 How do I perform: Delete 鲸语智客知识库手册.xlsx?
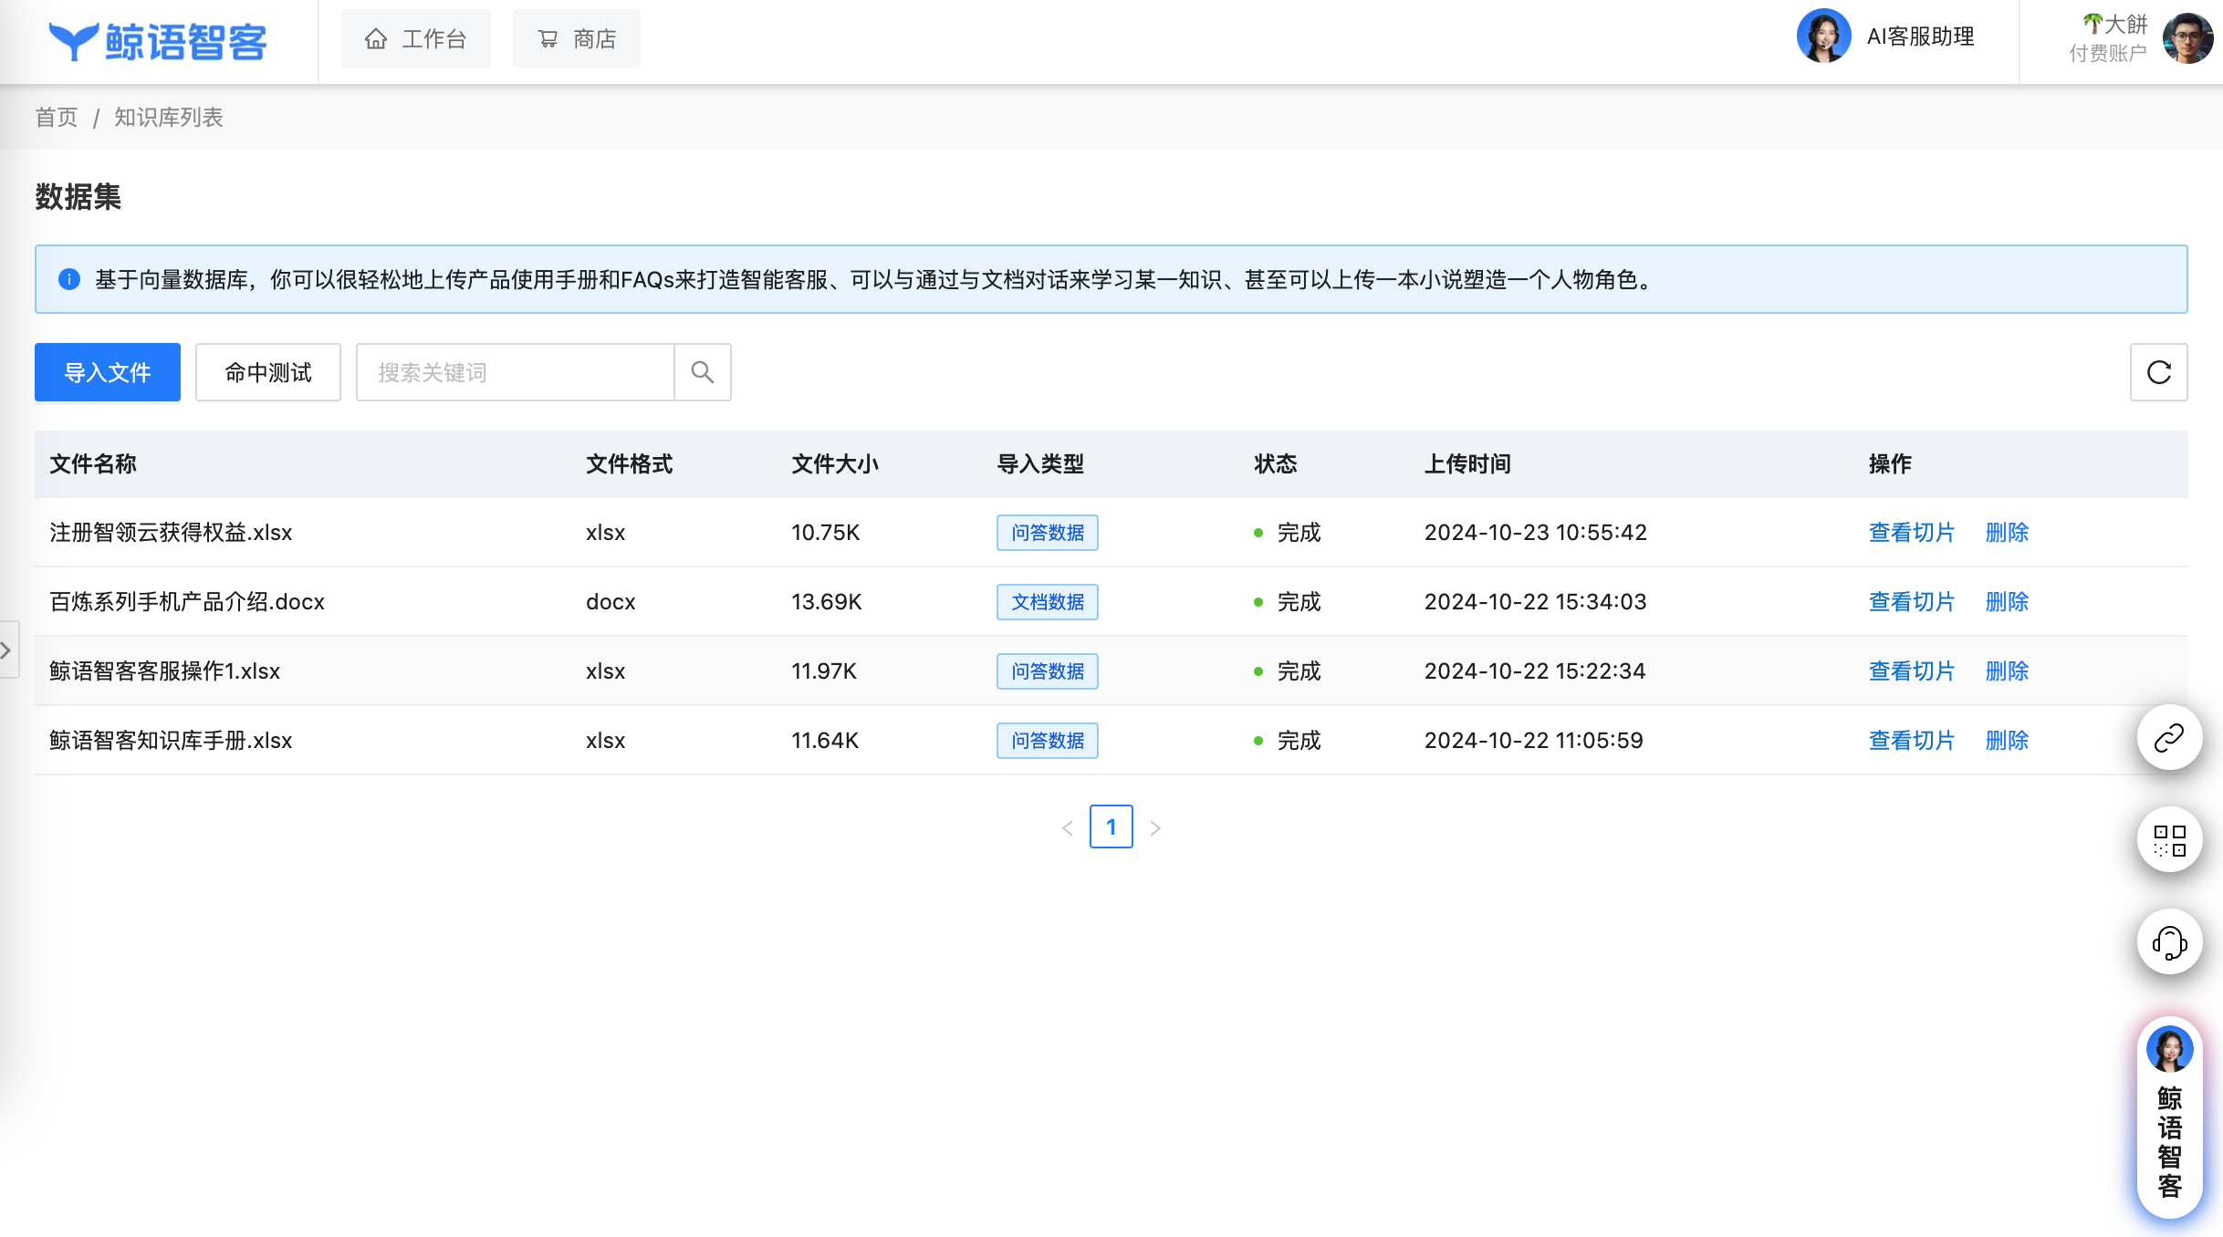(x=2008, y=741)
